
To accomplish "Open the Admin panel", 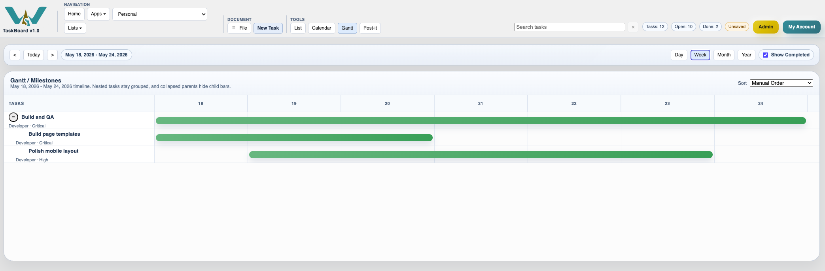I will [x=766, y=27].
